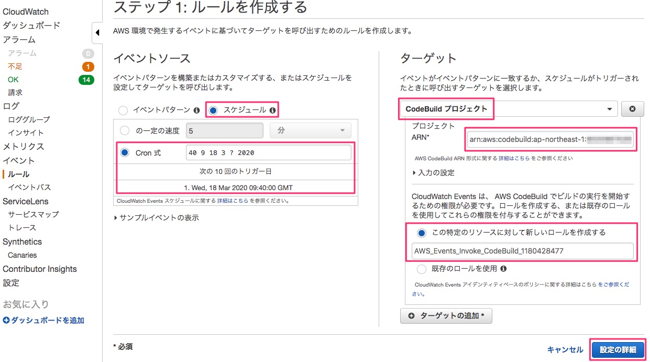
Task: Click the 設定の詳細 button
Action: pyautogui.click(x=618, y=349)
